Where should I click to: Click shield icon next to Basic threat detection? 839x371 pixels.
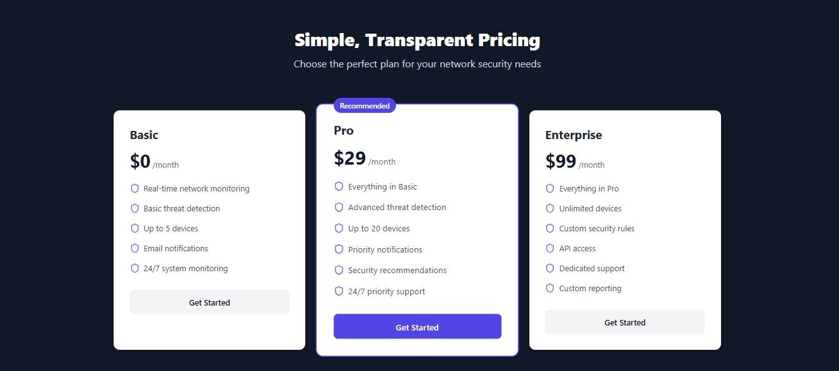(134, 208)
